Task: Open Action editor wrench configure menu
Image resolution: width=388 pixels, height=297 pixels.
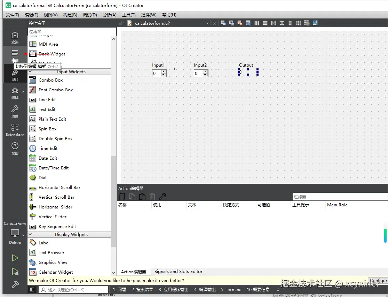Action: pyautogui.click(x=163, y=197)
